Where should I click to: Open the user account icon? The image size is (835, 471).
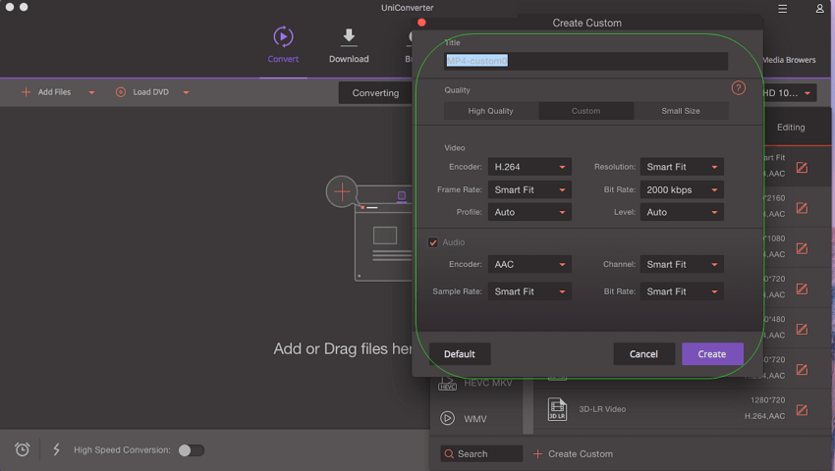tap(819, 9)
